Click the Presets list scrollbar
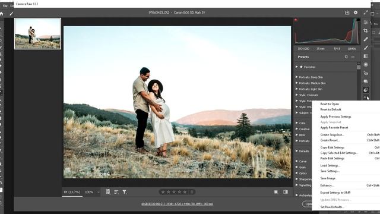The height and width of the screenshot is (214, 380). point(359,67)
